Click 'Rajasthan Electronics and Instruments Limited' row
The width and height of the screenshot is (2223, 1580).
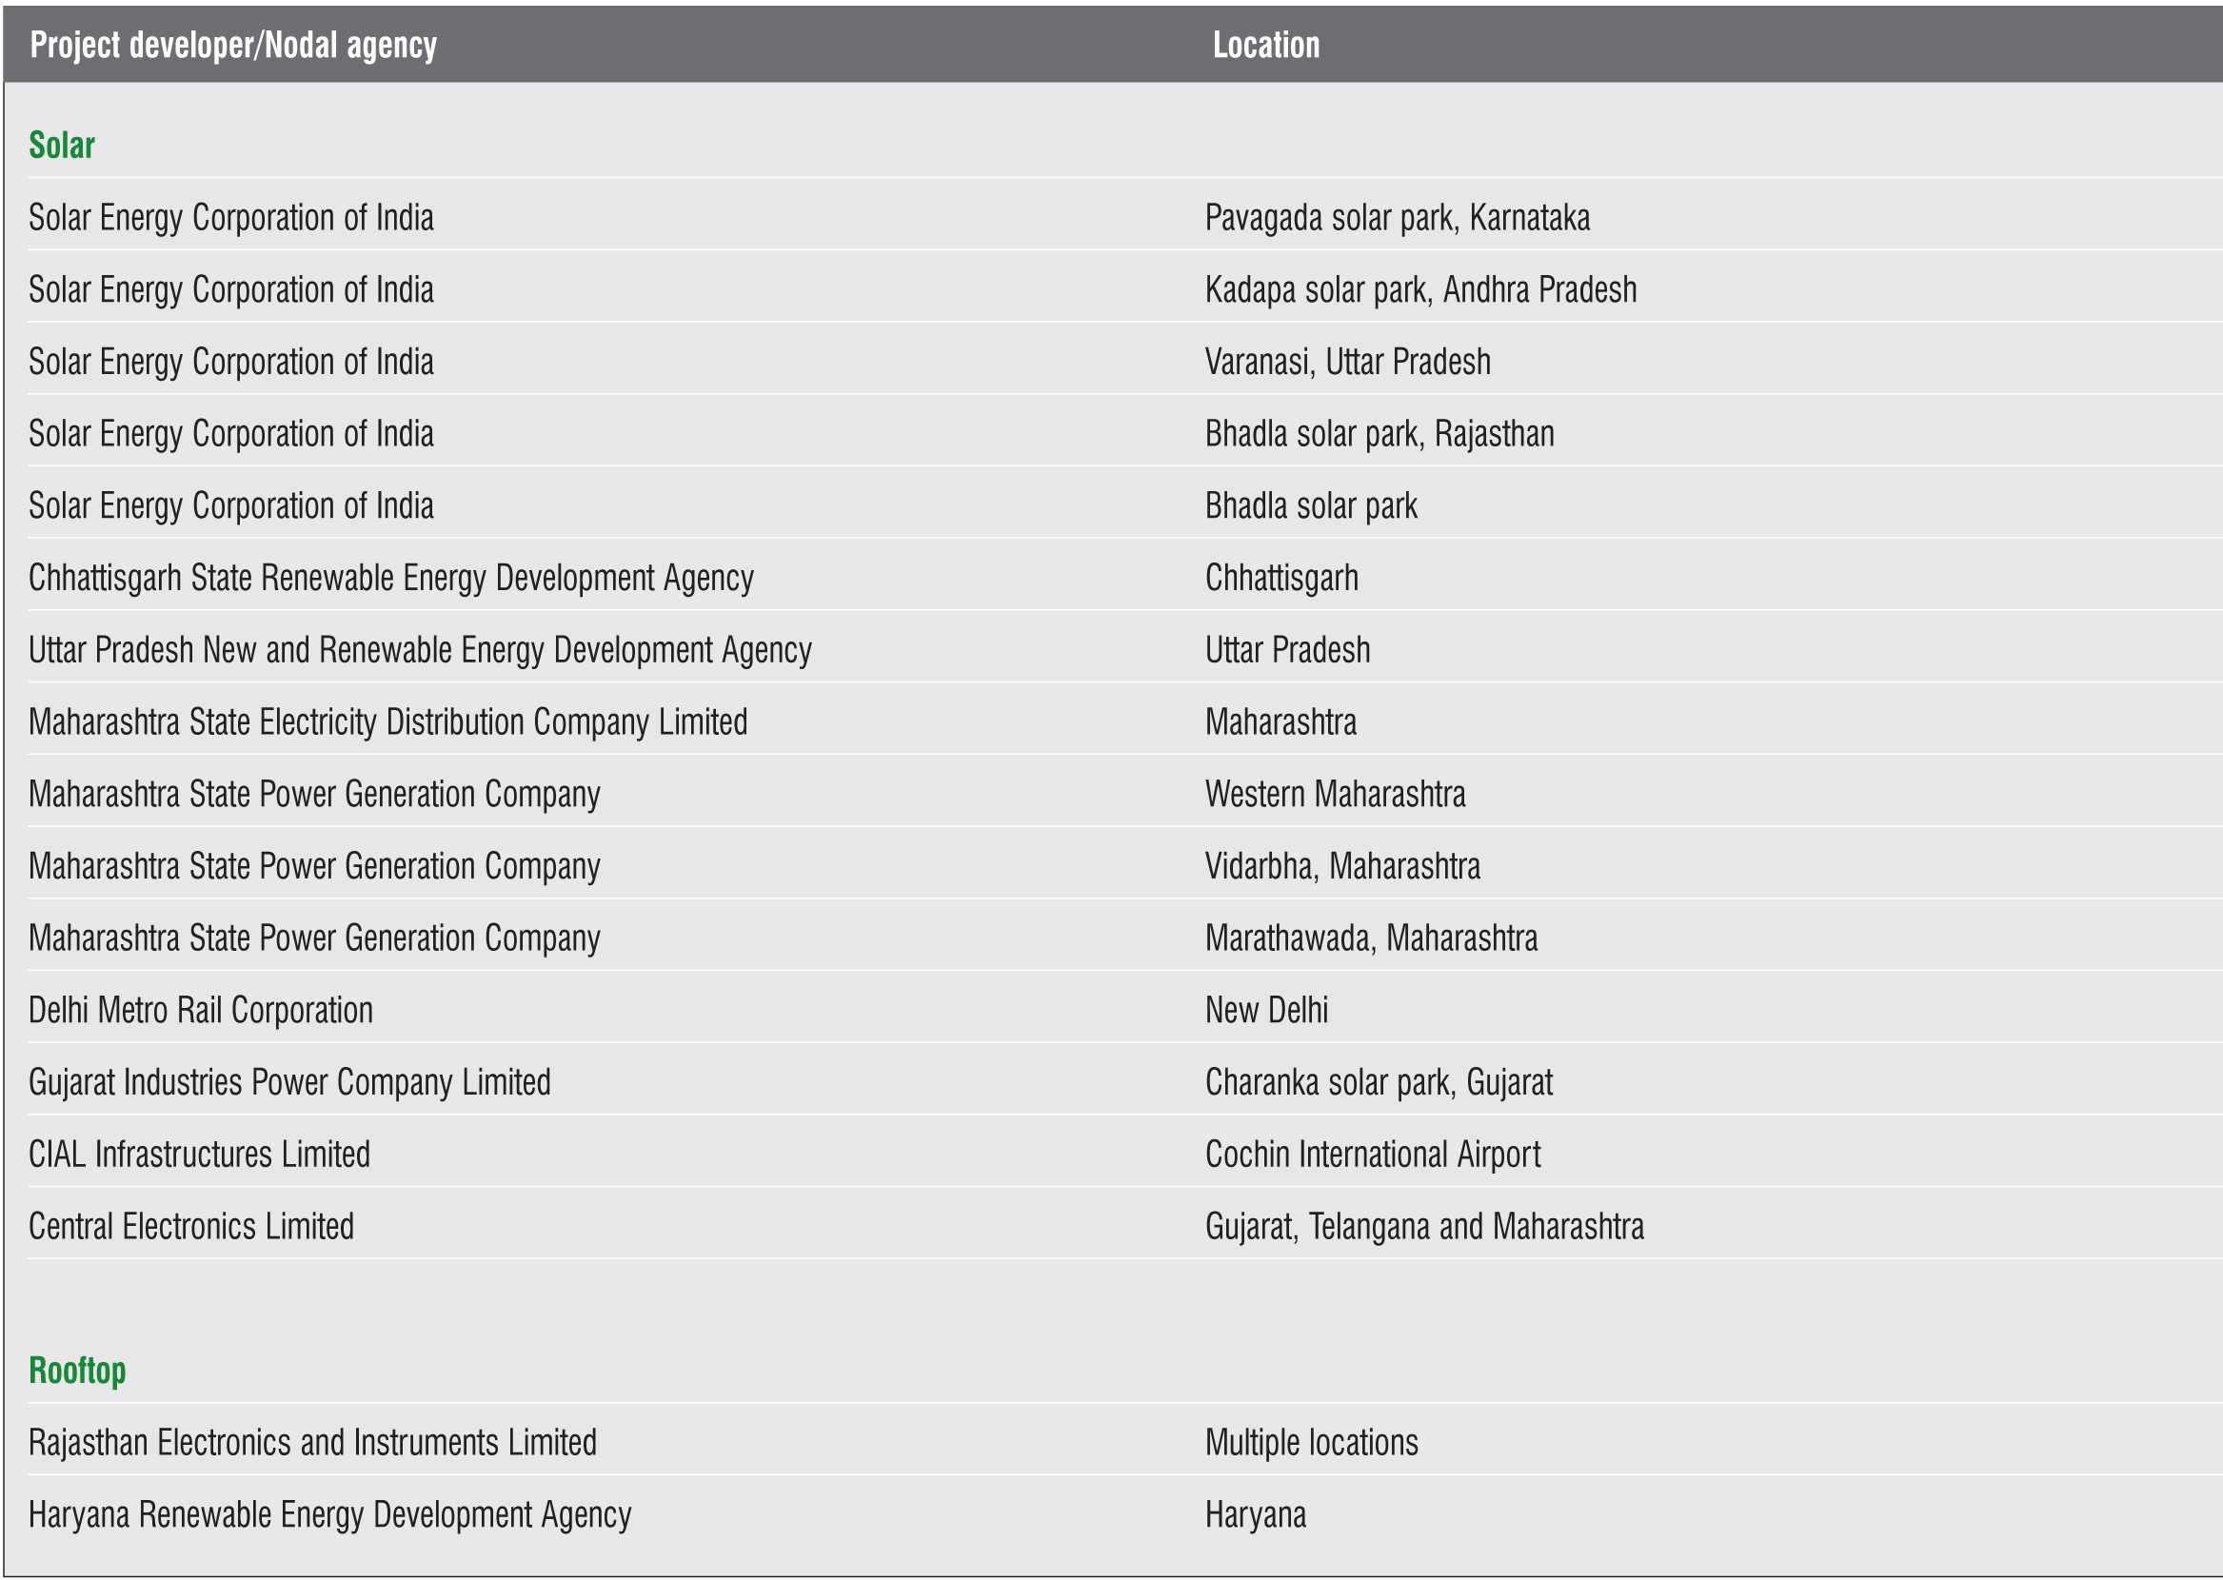(x=312, y=1442)
